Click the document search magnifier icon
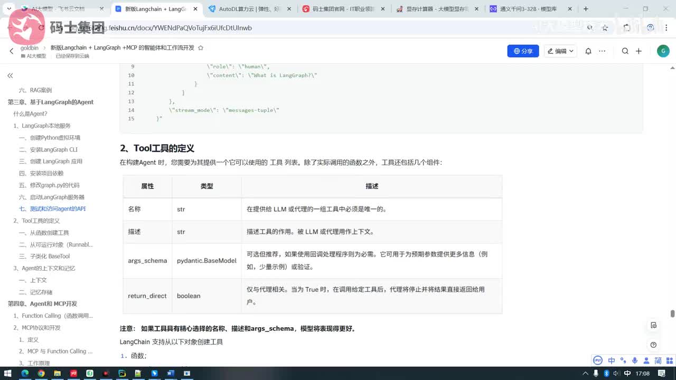This screenshot has height=380, width=676. 625,51
